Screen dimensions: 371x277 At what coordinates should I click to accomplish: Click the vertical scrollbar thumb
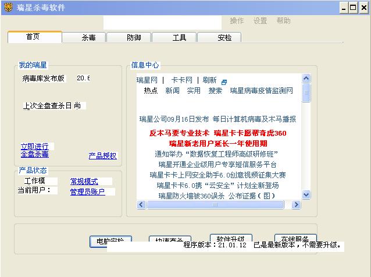tap(306, 93)
